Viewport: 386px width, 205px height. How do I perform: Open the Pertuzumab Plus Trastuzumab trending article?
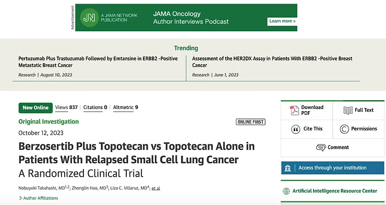[x=98, y=62]
